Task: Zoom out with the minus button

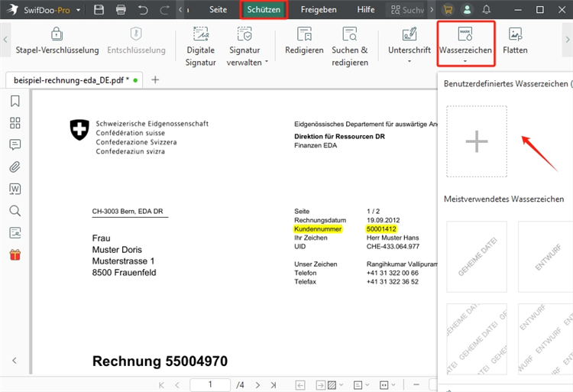Action: coord(416,385)
